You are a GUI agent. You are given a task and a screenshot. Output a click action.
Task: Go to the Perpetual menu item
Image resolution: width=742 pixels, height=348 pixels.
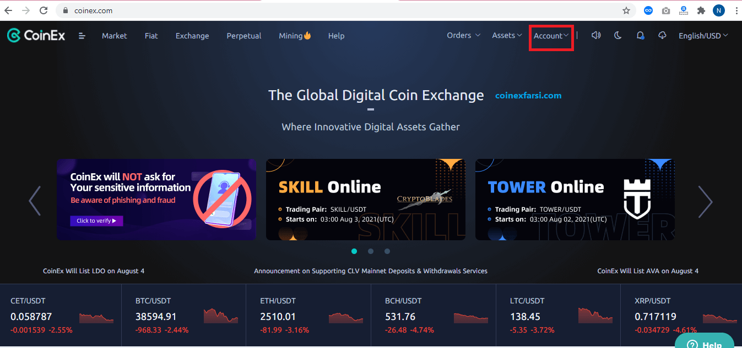[x=243, y=36]
